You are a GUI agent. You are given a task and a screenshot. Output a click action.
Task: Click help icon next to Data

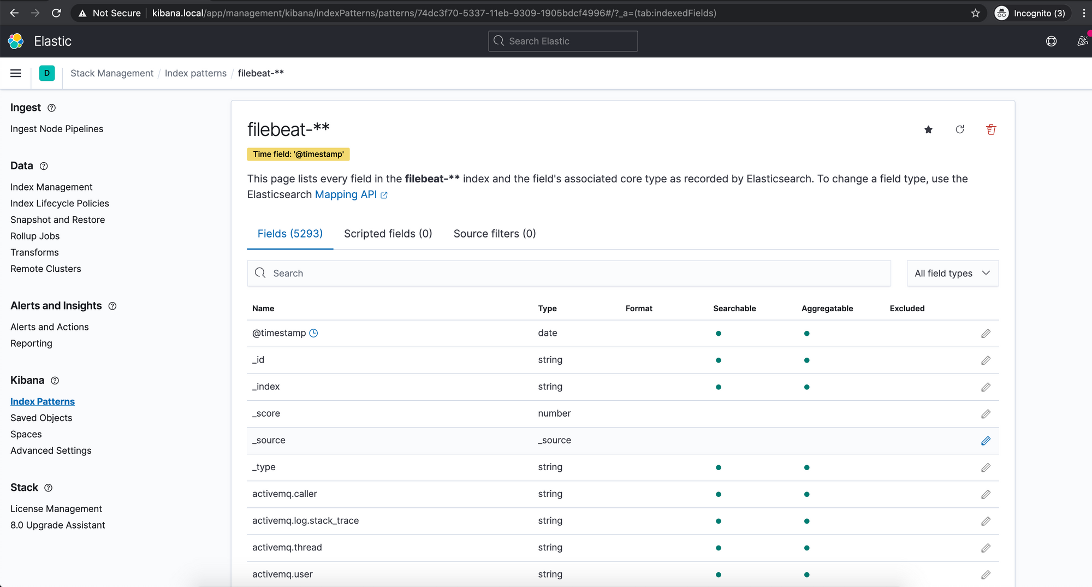44,166
